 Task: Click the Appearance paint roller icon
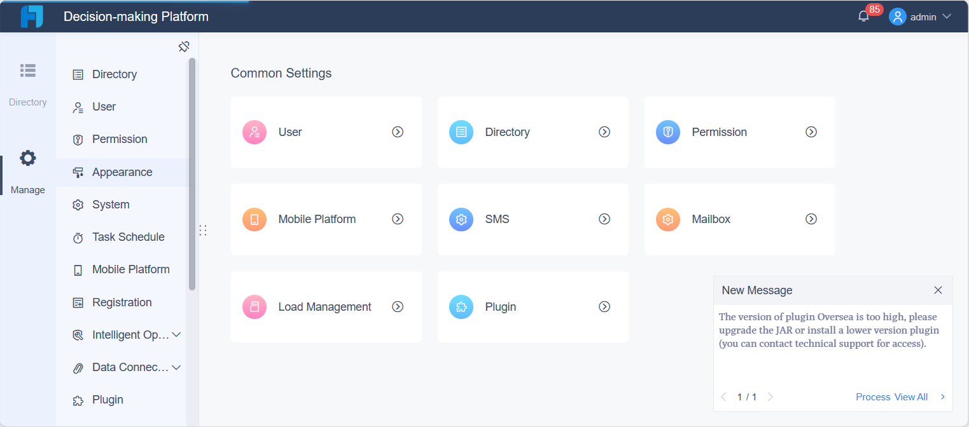tap(78, 173)
